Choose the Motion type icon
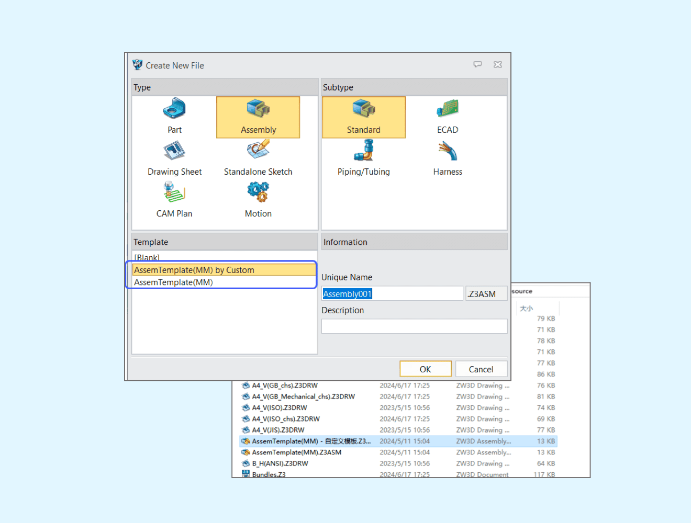This screenshot has width=691, height=523. coord(258,192)
